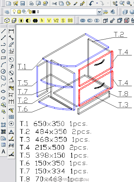
Task: Click the yellow 'S' toolbar button
Action: [x=63, y=21]
